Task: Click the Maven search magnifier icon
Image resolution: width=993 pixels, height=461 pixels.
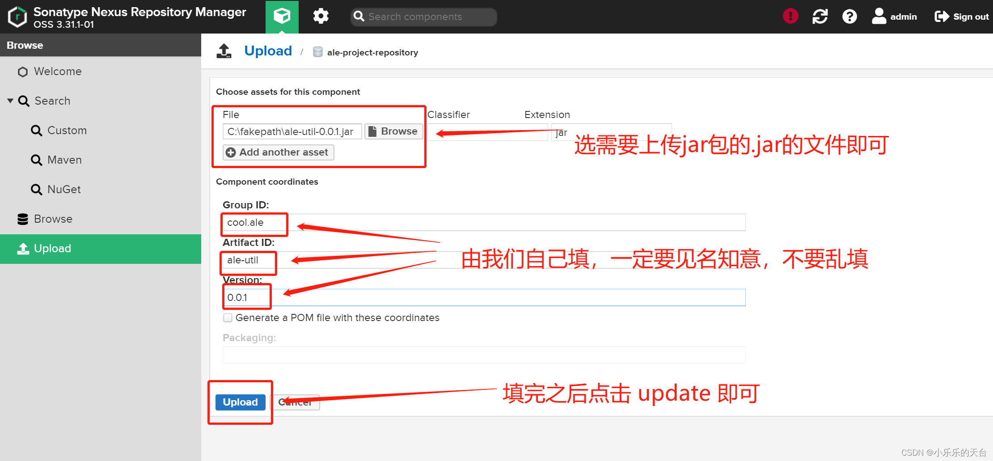Action: point(36,160)
